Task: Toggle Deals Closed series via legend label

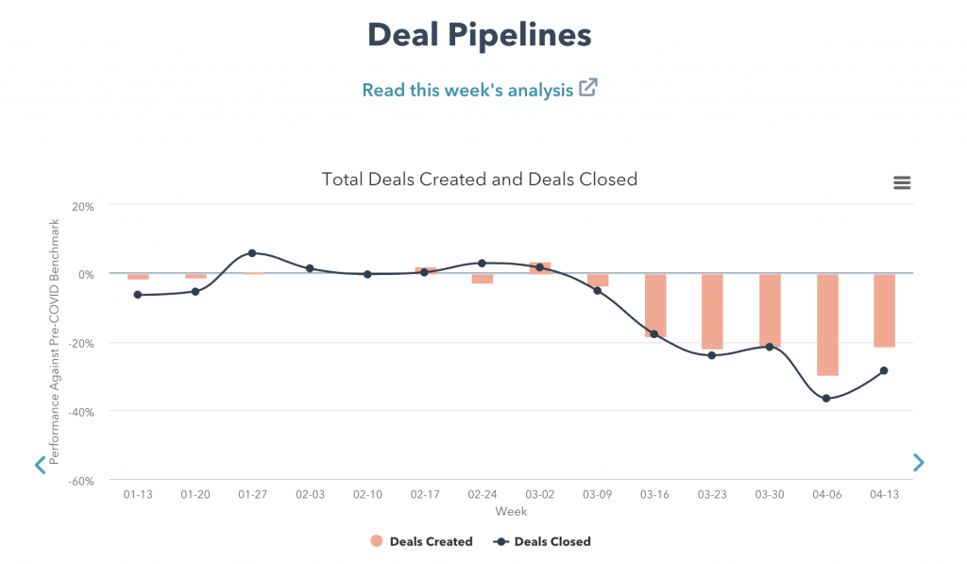Action: pos(554,541)
